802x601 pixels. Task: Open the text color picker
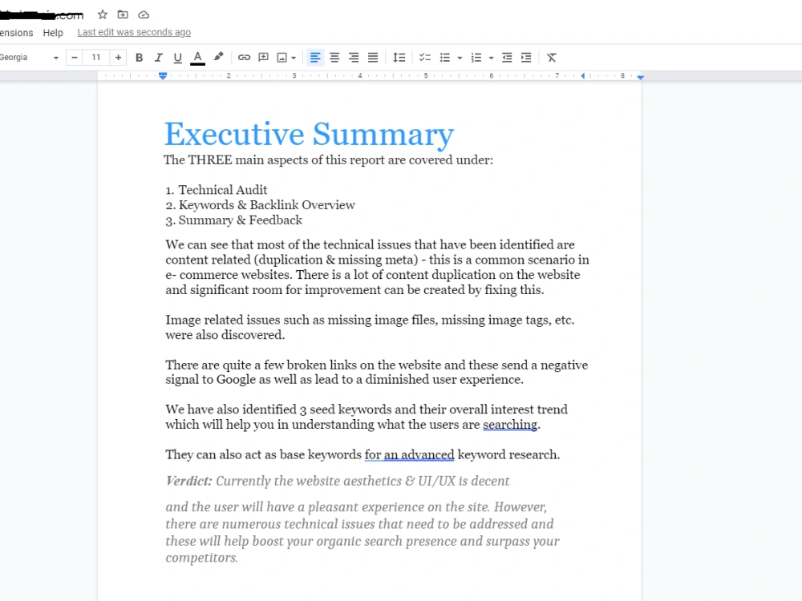pos(197,58)
